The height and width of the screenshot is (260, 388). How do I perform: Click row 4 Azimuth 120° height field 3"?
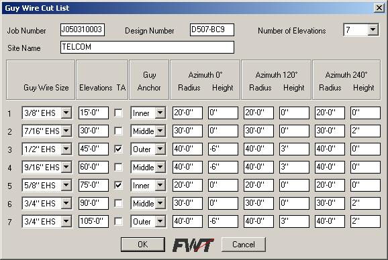pyautogui.click(x=294, y=167)
